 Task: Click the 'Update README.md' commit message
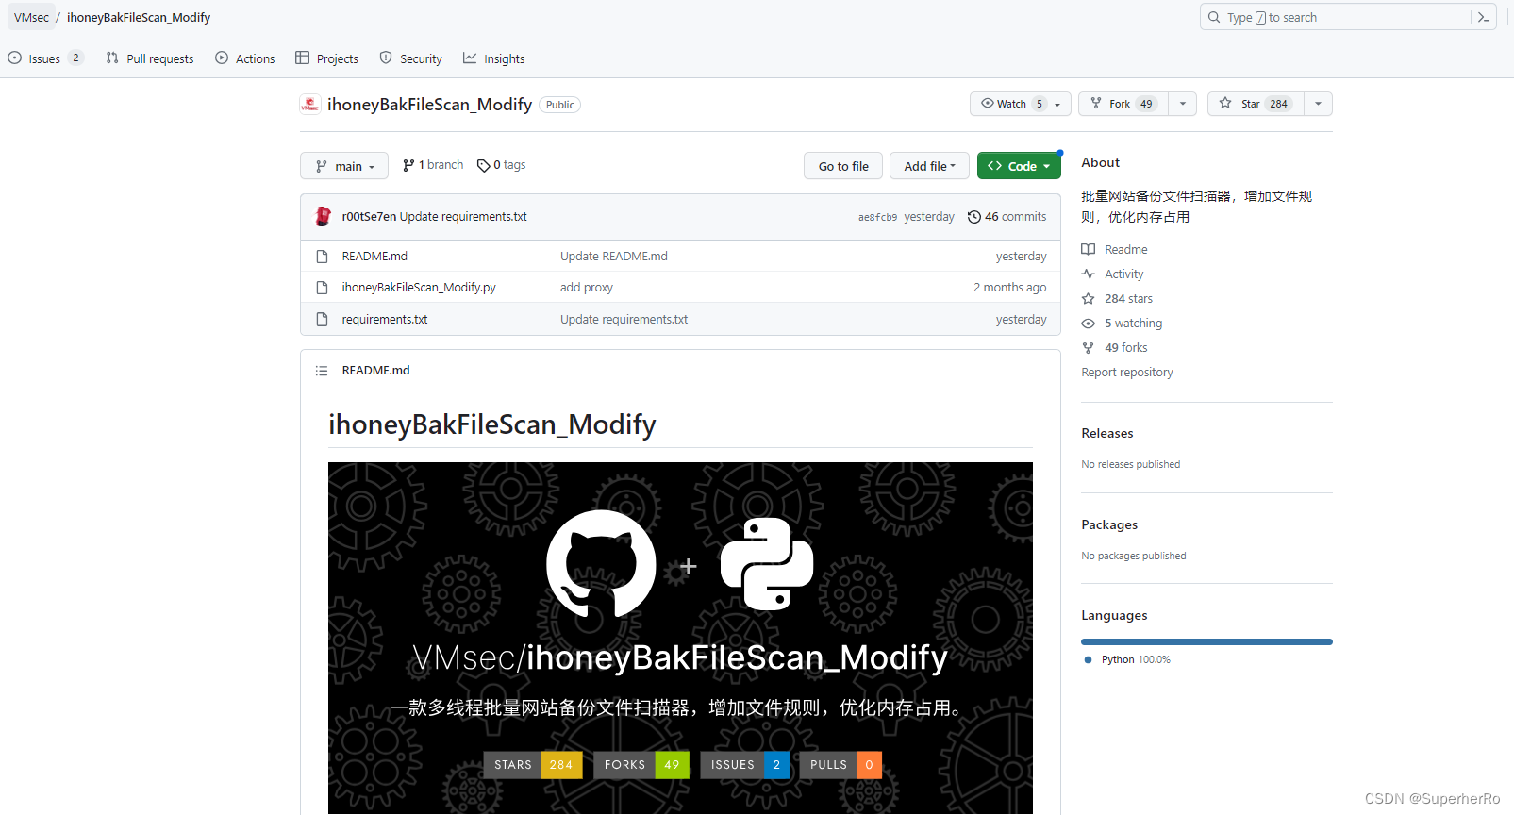tap(614, 257)
